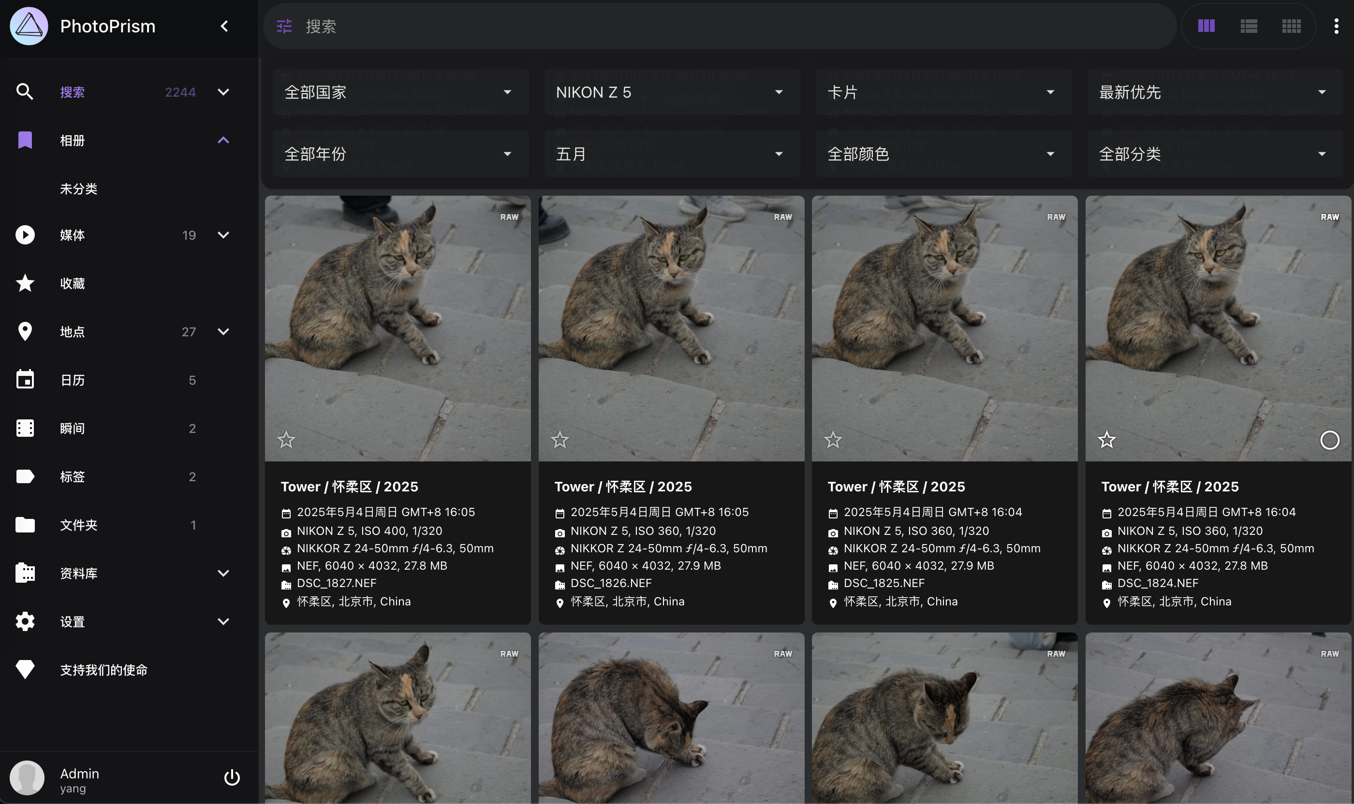Click the 未分类 unsorted album link
This screenshot has width=1354, height=804.
[x=79, y=188]
